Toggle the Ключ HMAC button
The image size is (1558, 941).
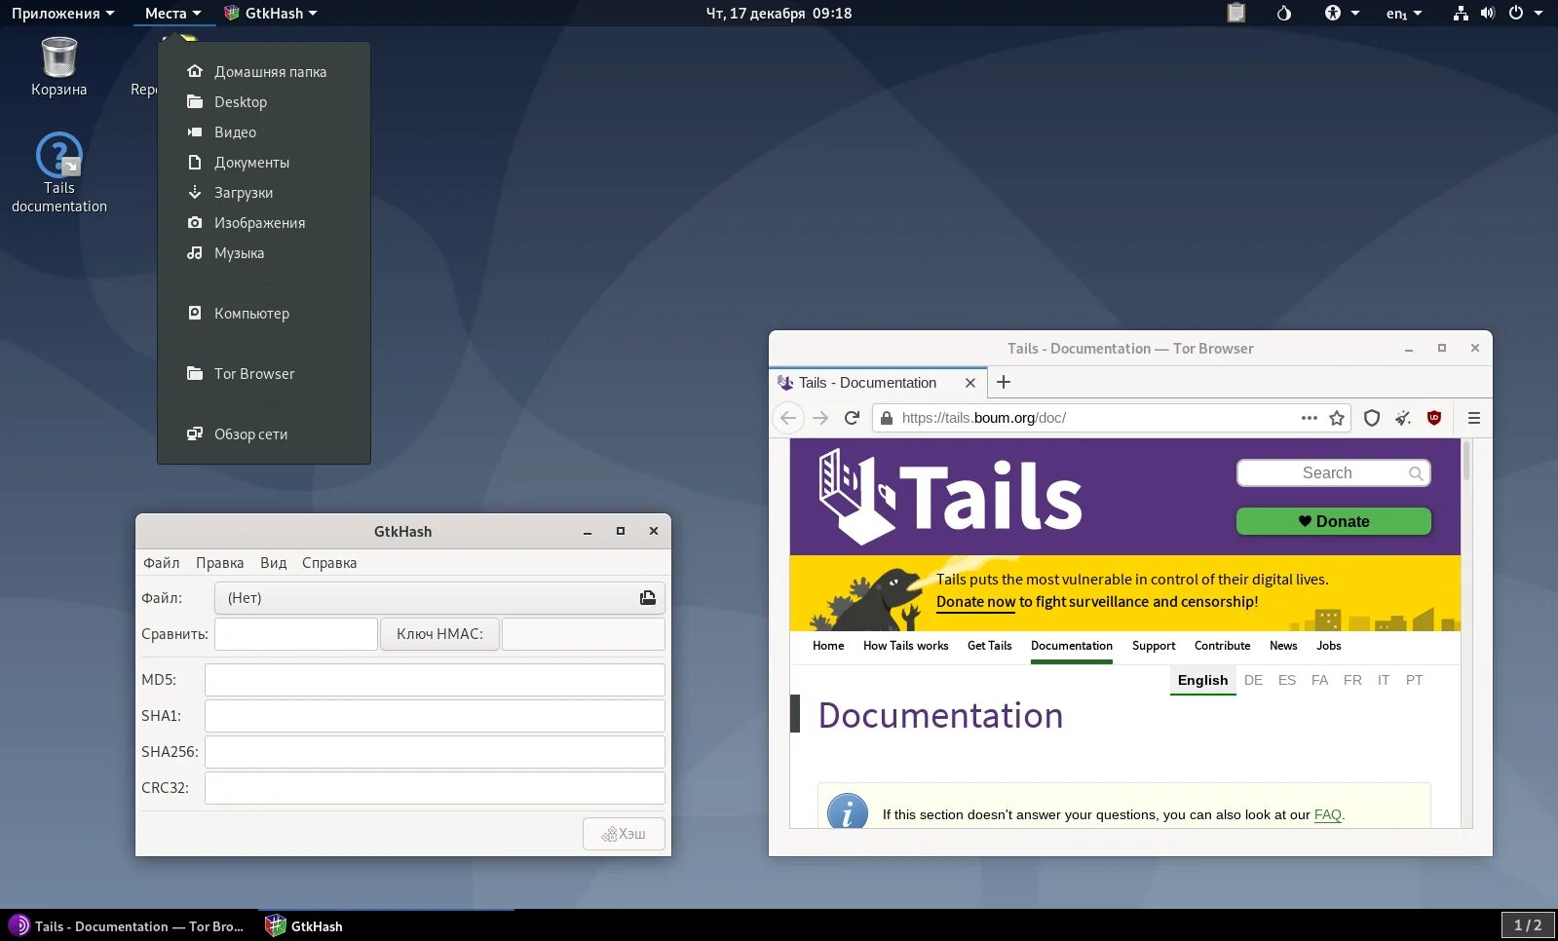[x=439, y=633]
